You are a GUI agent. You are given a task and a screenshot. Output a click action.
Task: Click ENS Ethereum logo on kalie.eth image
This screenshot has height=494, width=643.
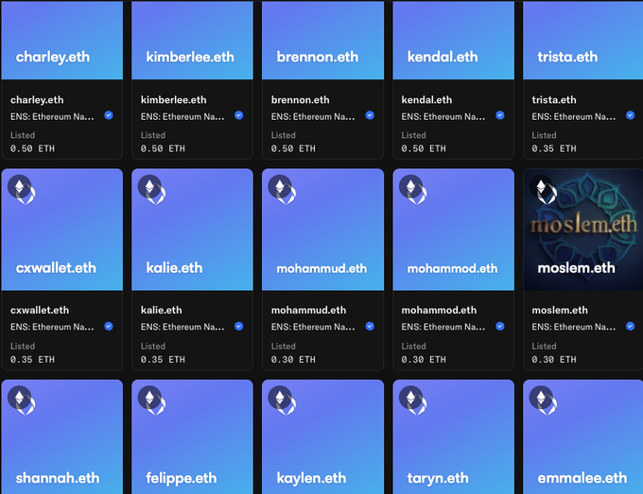[151, 190]
